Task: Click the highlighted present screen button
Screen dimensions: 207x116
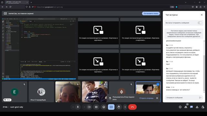Action: click(x=111, y=107)
